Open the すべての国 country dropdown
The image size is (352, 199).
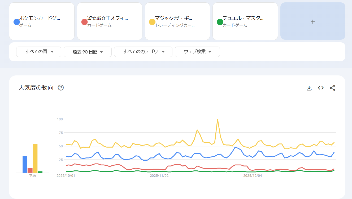39,52
